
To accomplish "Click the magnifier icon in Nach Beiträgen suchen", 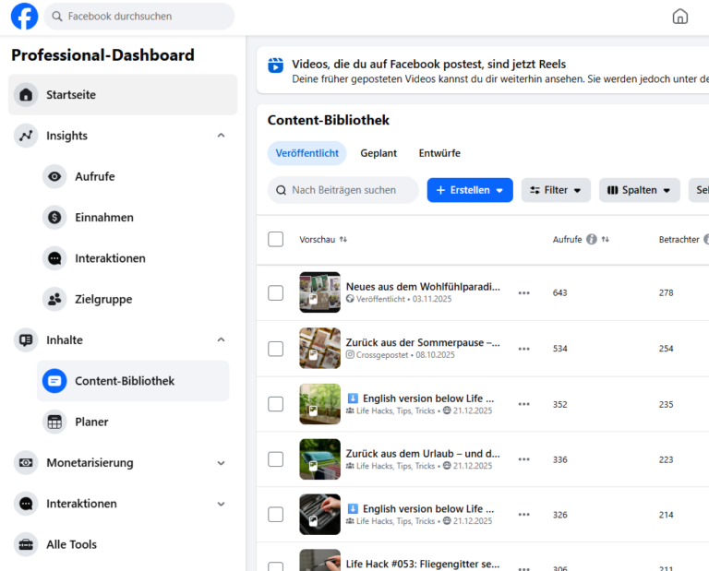I will [281, 190].
